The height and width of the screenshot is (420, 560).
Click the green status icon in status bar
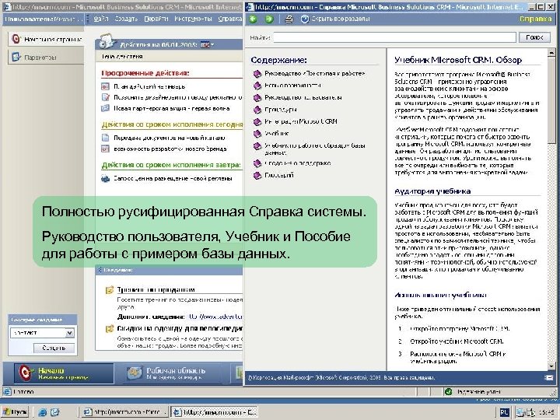[448, 392]
